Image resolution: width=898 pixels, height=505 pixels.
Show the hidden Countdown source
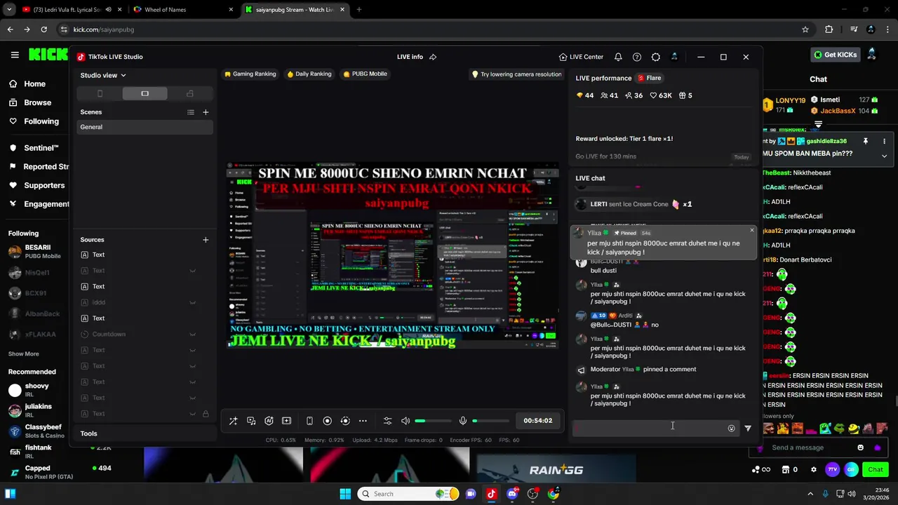point(192,335)
